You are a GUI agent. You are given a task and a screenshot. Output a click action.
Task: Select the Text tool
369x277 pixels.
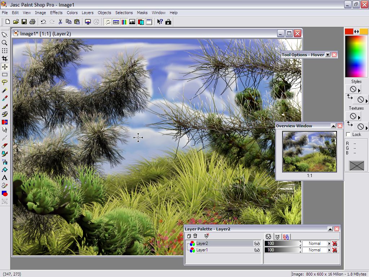[x=5, y=177]
